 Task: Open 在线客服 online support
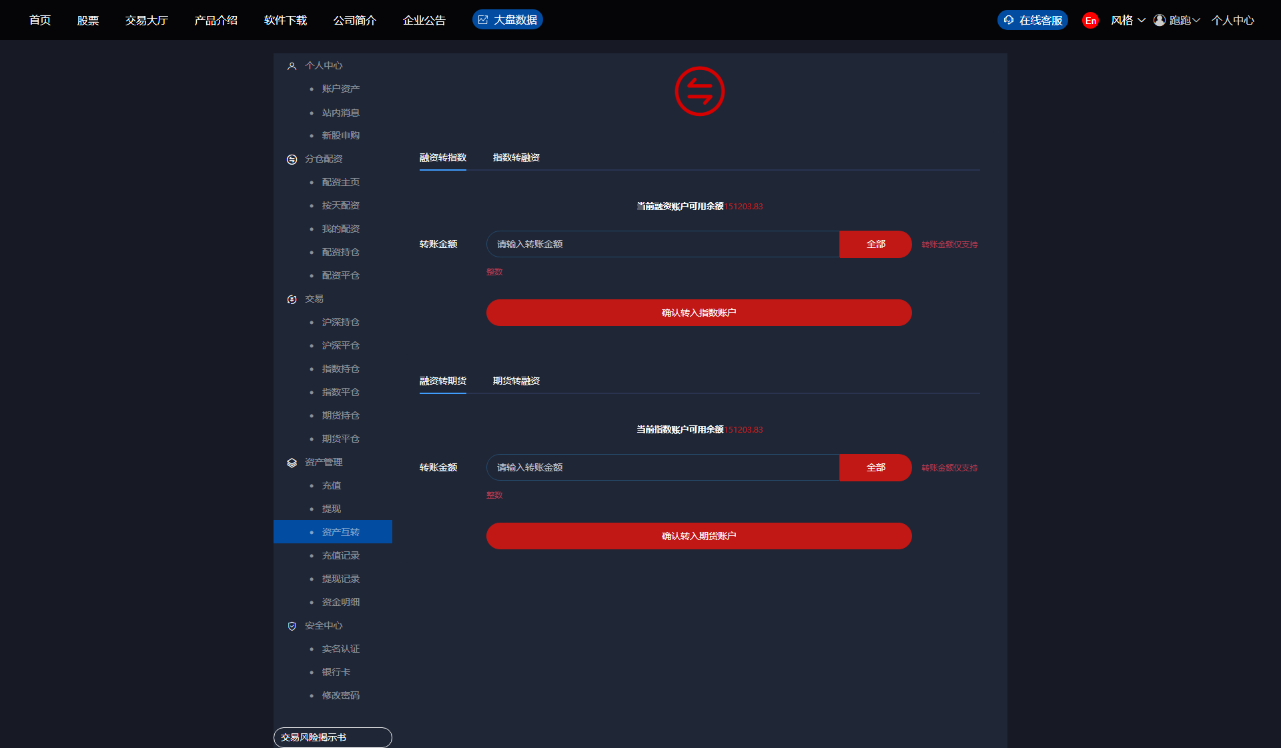coord(1033,21)
